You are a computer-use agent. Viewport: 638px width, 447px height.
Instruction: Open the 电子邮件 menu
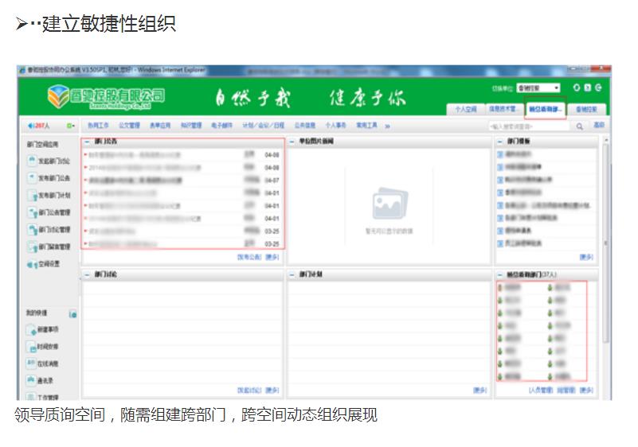pyautogui.click(x=222, y=126)
